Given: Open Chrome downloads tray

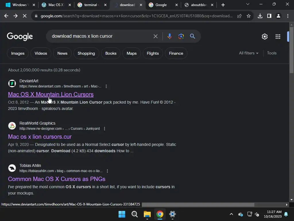Looking at the screenshot, I should [x=260, y=16].
